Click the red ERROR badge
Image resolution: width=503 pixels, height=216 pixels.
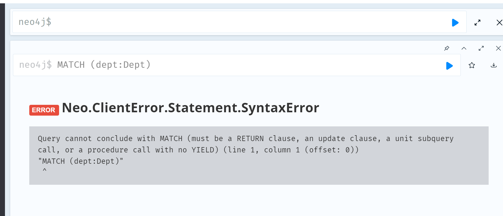point(44,110)
